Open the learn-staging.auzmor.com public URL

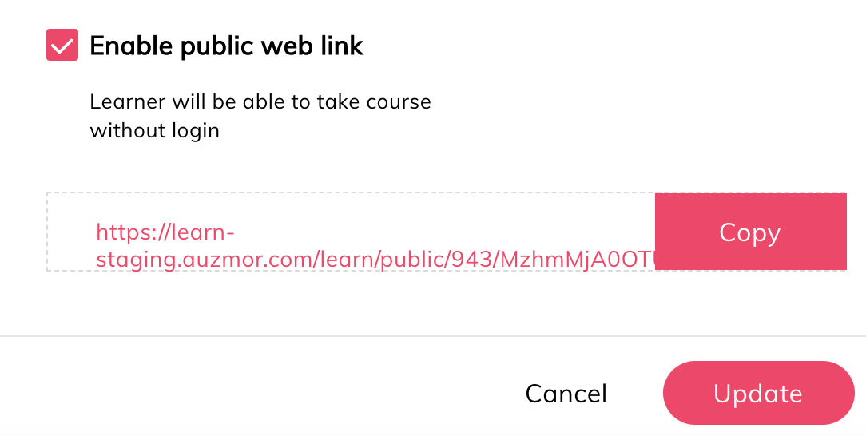(x=375, y=246)
